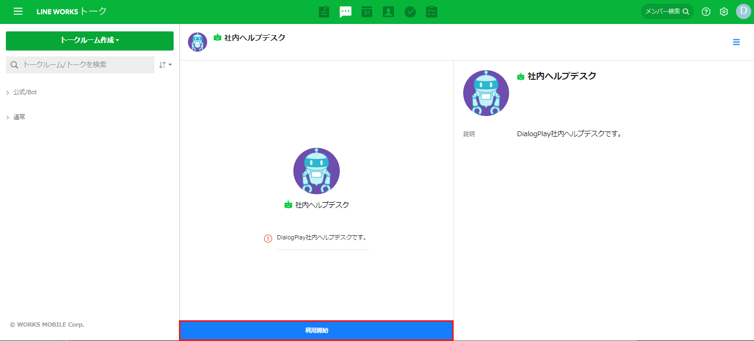Image resolution: width=754 pixels, height=341 pixels.
Task: Select the Talk speech bubble icon in top navigation
Action: tap(346, 12)
